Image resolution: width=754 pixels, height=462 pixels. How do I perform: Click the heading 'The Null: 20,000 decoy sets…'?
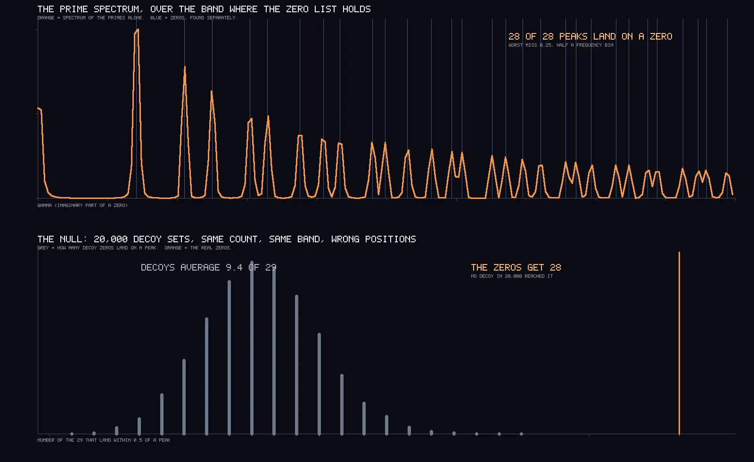tap(227, 239)
